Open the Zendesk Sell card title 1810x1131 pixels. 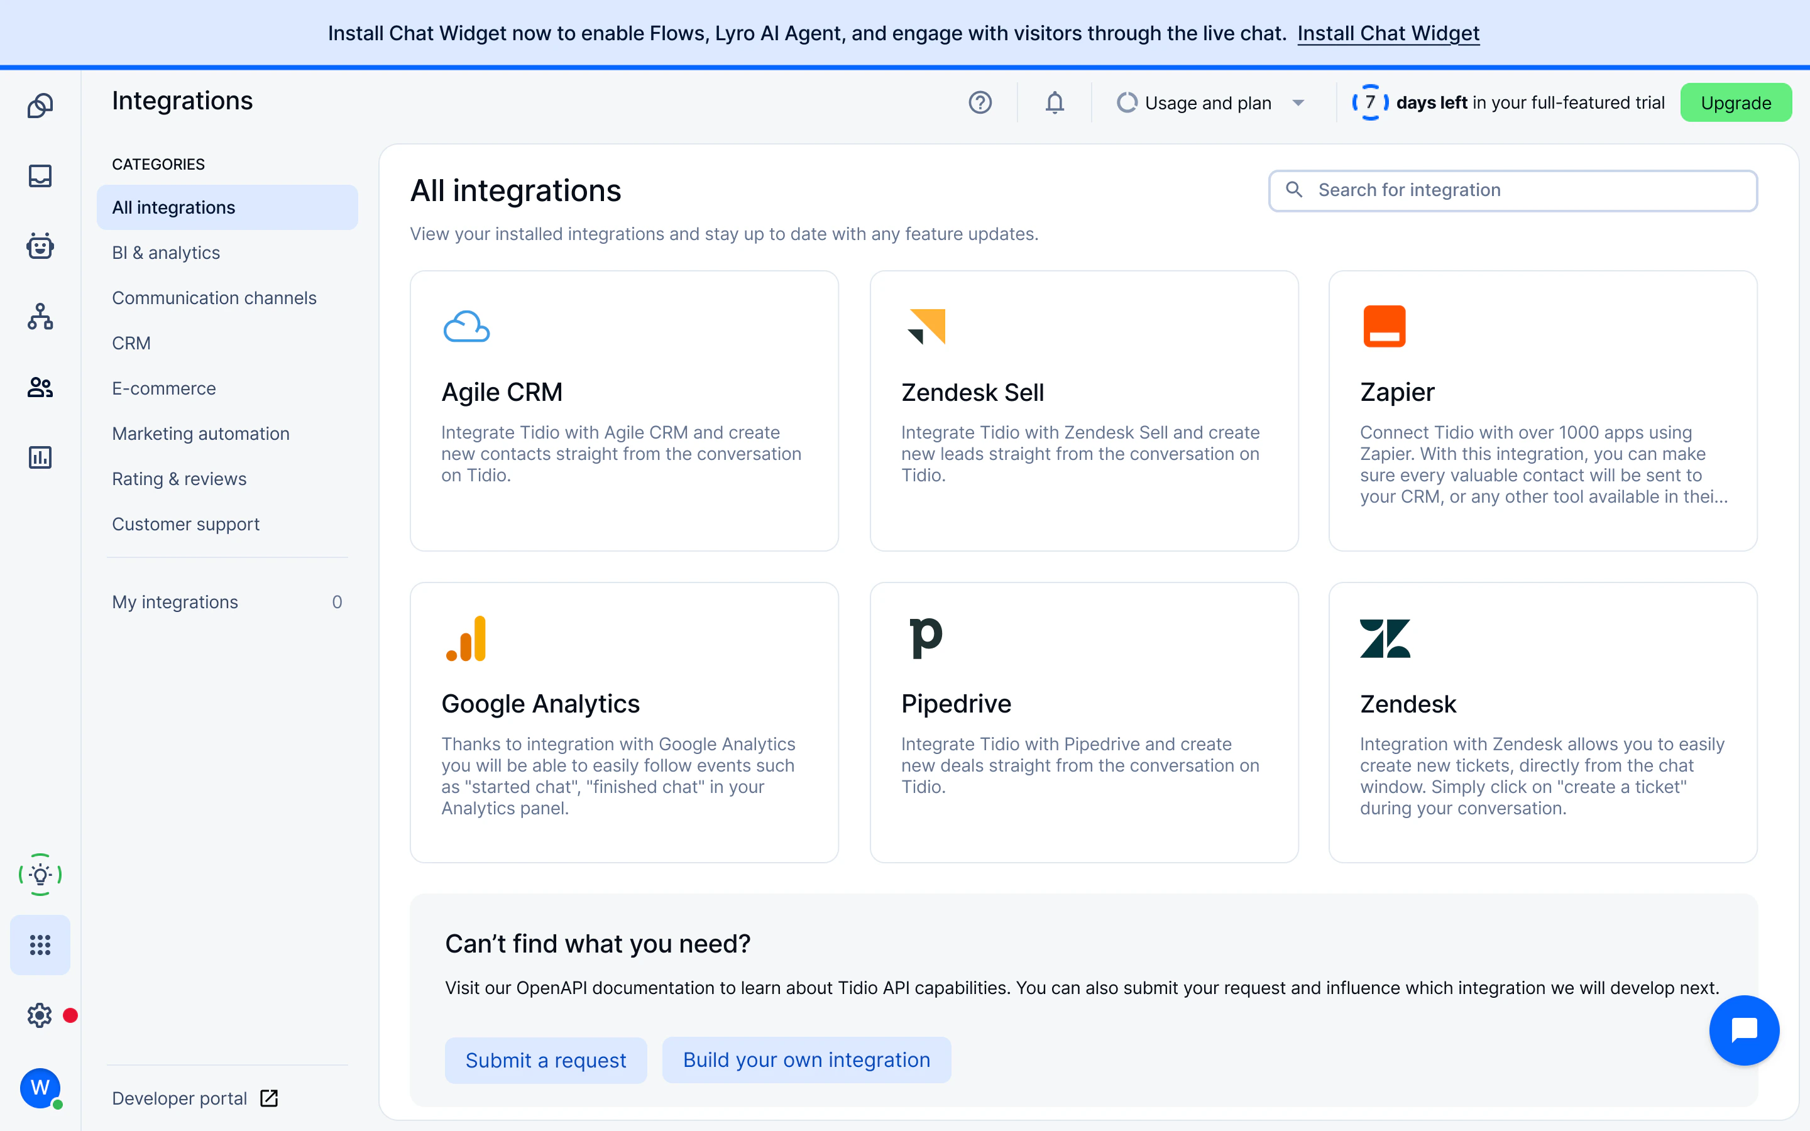(x=972, y=392)
